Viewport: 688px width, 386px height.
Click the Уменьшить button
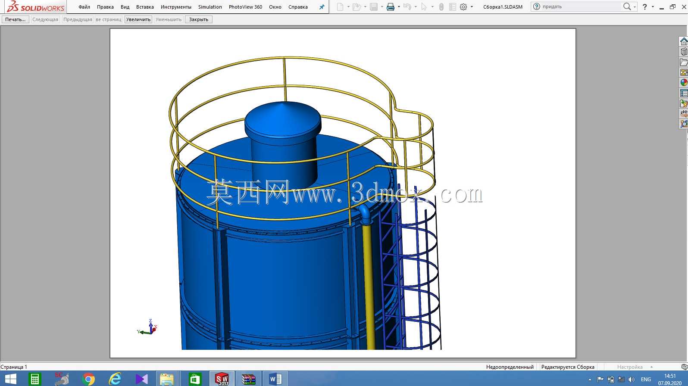[169, 19]
